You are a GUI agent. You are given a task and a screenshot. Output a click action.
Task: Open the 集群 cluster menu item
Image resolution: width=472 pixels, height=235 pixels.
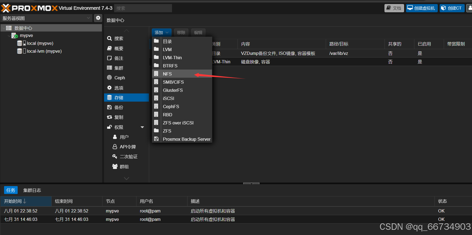click(126, 68)
